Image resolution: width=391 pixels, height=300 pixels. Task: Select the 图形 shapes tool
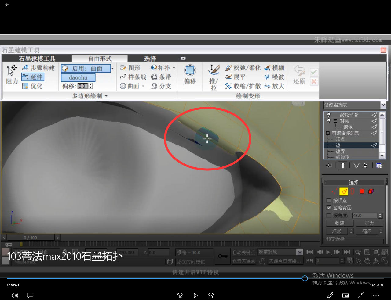coord(130,68)
